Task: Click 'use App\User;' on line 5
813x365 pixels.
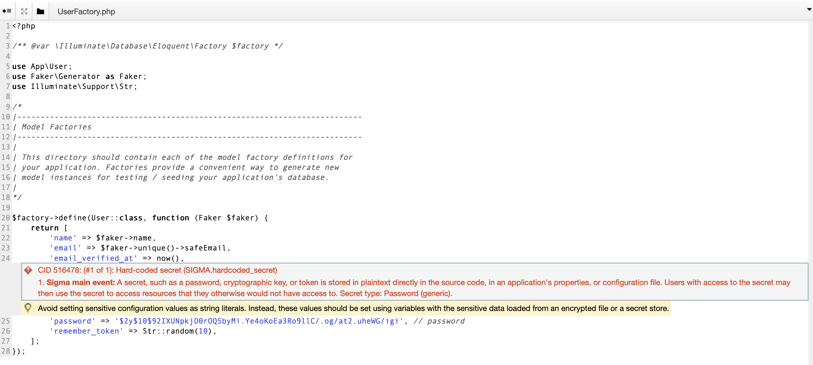Action: click(42, 66)
